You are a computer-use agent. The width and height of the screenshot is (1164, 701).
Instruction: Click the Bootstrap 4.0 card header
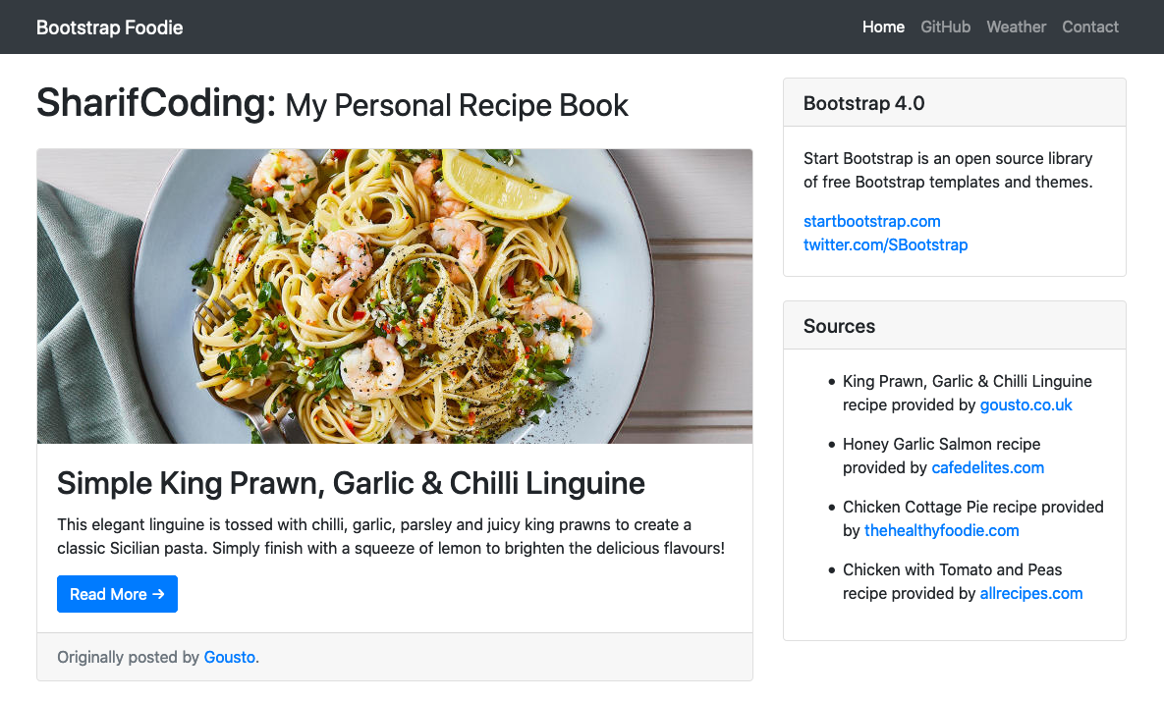click(x=955, y=103)
